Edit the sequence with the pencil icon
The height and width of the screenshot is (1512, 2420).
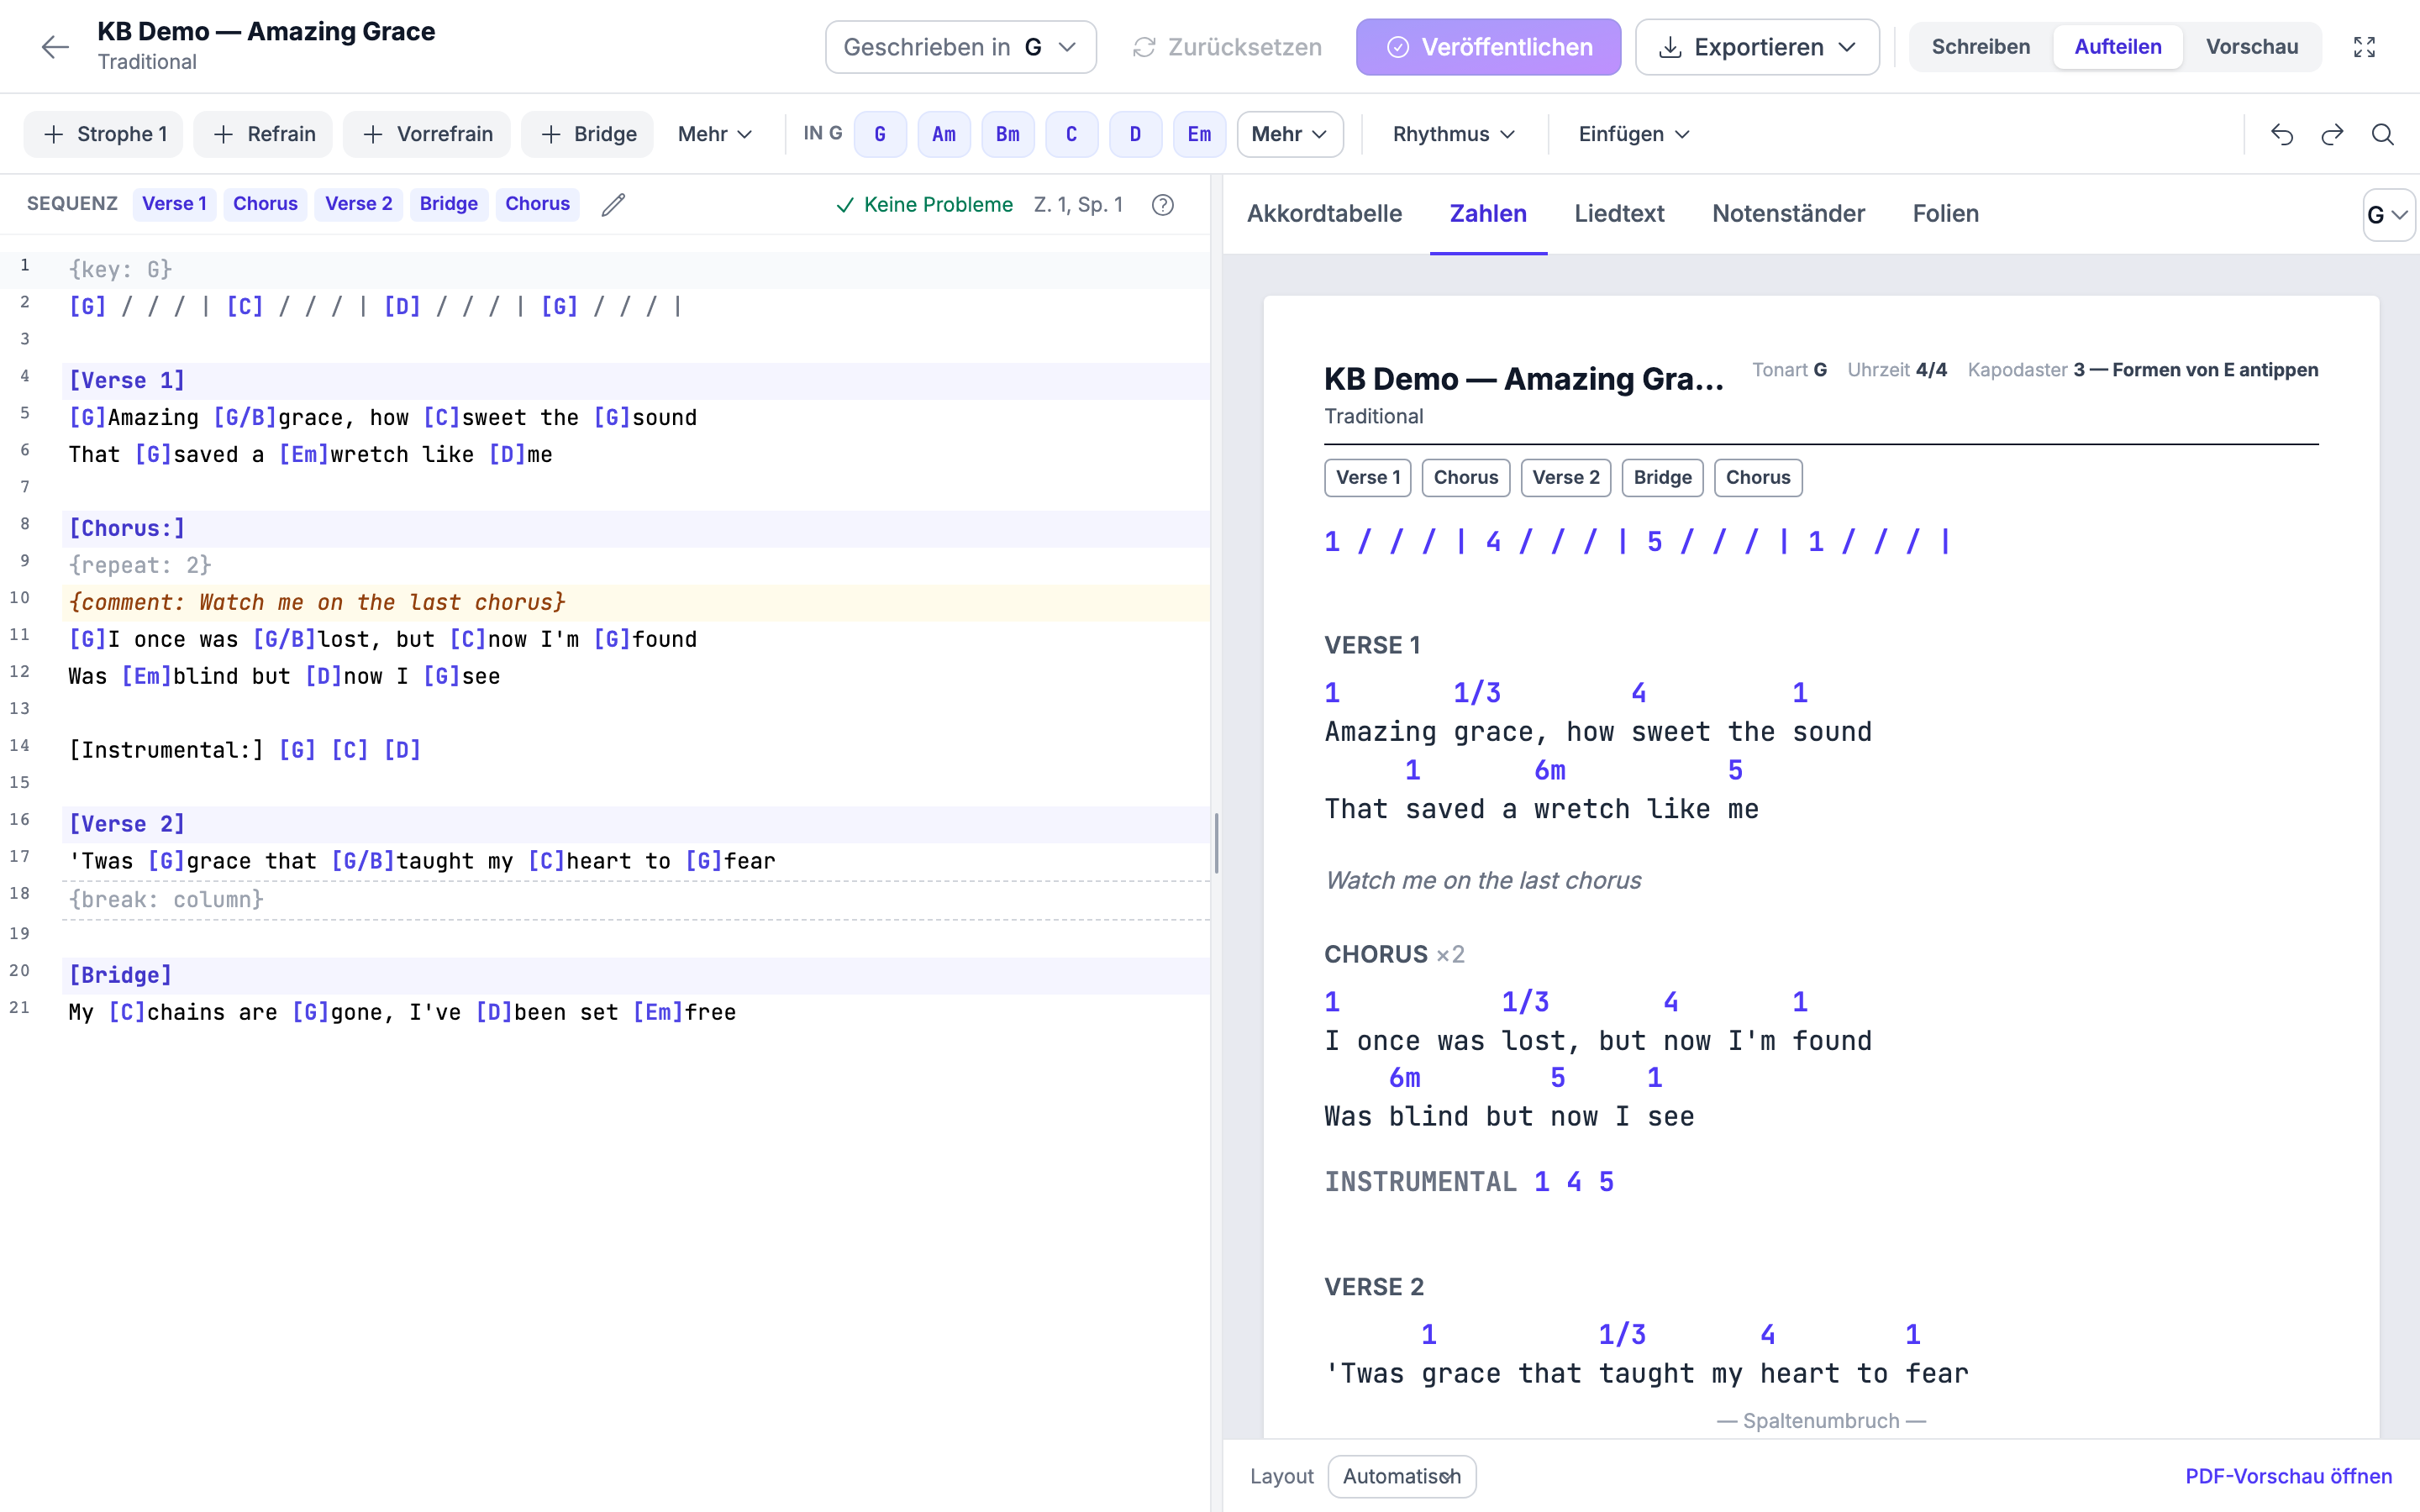click(613, 204)
